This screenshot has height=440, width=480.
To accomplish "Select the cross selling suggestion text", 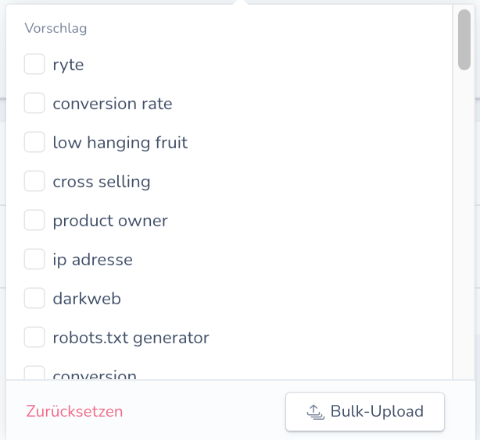I will click(102, 182).
